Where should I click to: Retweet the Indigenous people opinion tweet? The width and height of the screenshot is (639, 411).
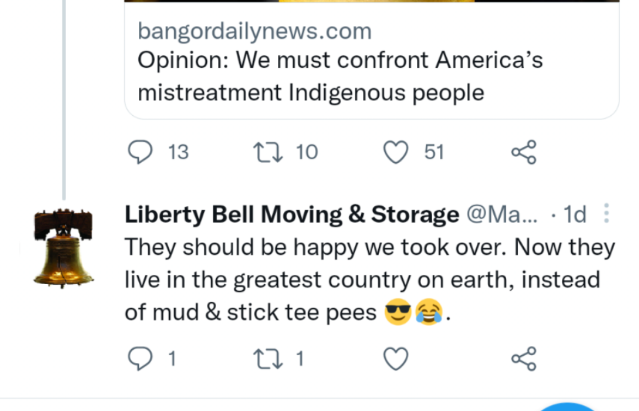[268, 152]
